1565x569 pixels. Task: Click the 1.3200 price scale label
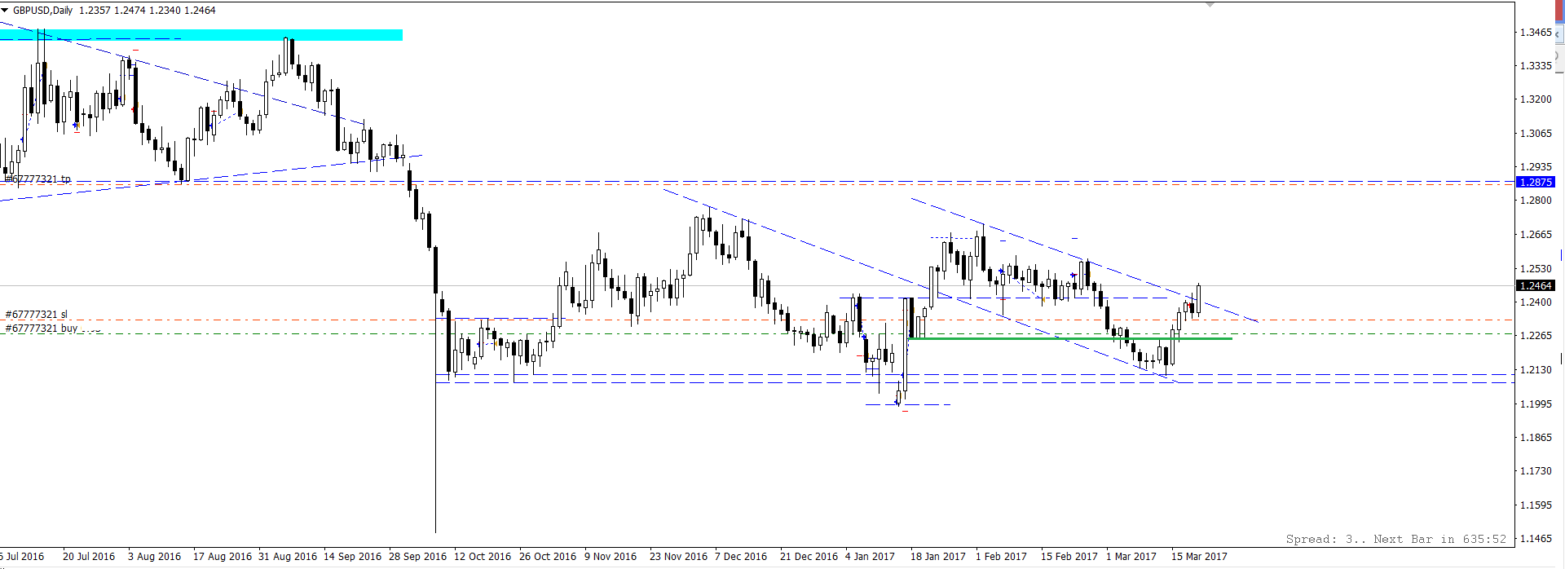pyautogui.click(x=1536, y=99)
